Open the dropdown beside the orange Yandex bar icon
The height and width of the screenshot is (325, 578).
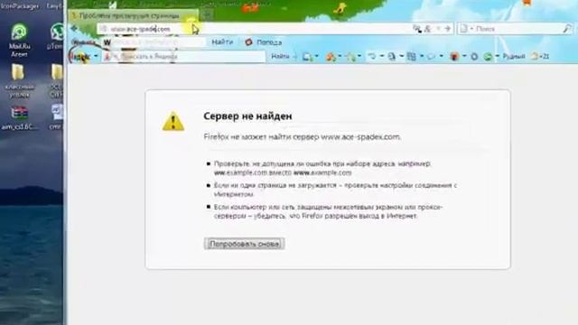(x=340, y=56)
